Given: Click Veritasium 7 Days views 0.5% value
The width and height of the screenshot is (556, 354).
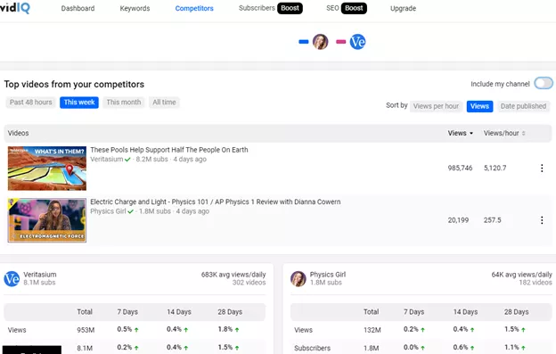Looking at the screenshot, I should 125,329.
